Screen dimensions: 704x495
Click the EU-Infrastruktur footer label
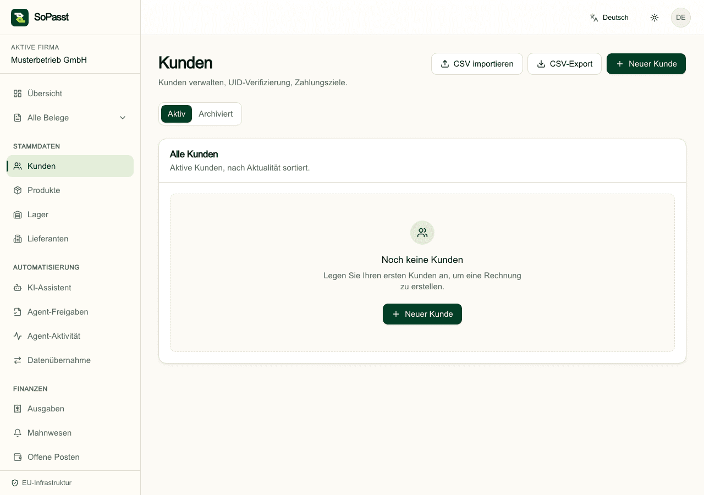[x=47, y=483]
